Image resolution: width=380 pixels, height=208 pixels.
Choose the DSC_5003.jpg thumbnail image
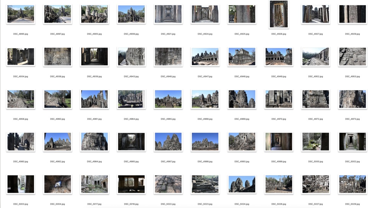21,184
